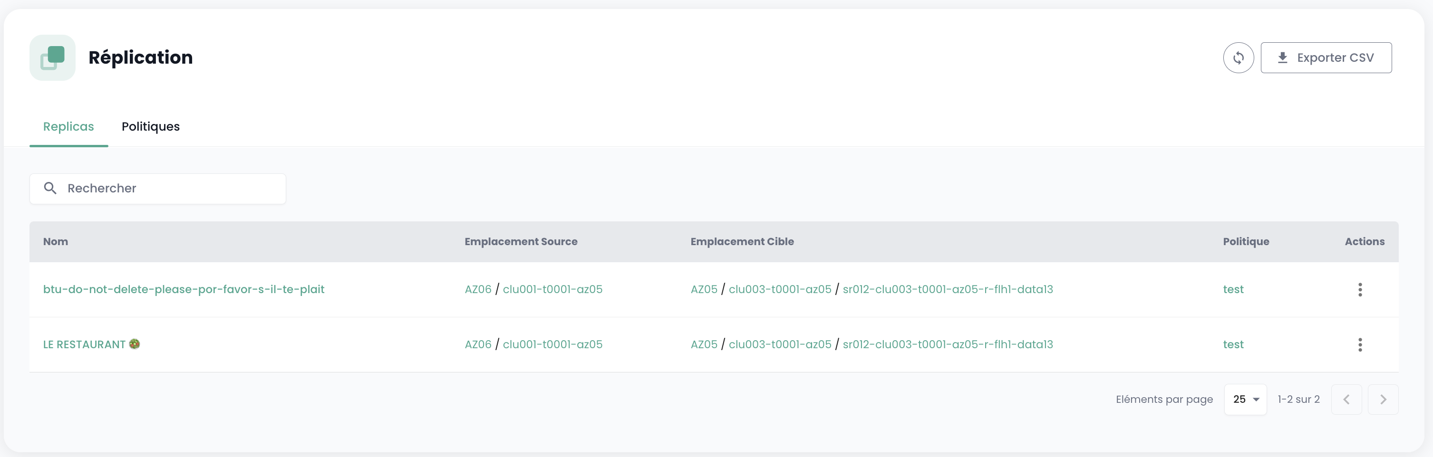Switch to the Politiques tab
The image size is (1433, 457).
pyautogui.click(x=150, y=127)
